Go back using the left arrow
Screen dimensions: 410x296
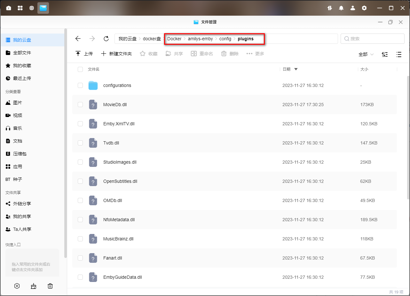pos(78,39)
